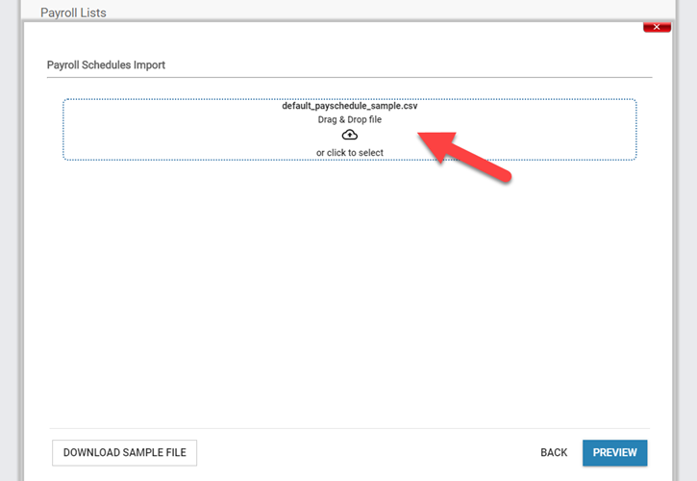Close the import dialog with red X
Screen dimensions: 697x481
(657, 27)
